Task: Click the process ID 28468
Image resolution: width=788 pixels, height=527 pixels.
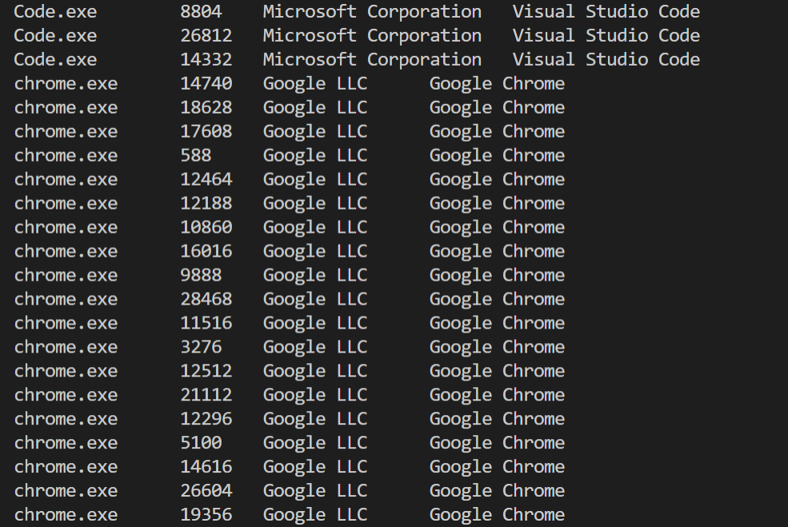Action: click(206, 300)
